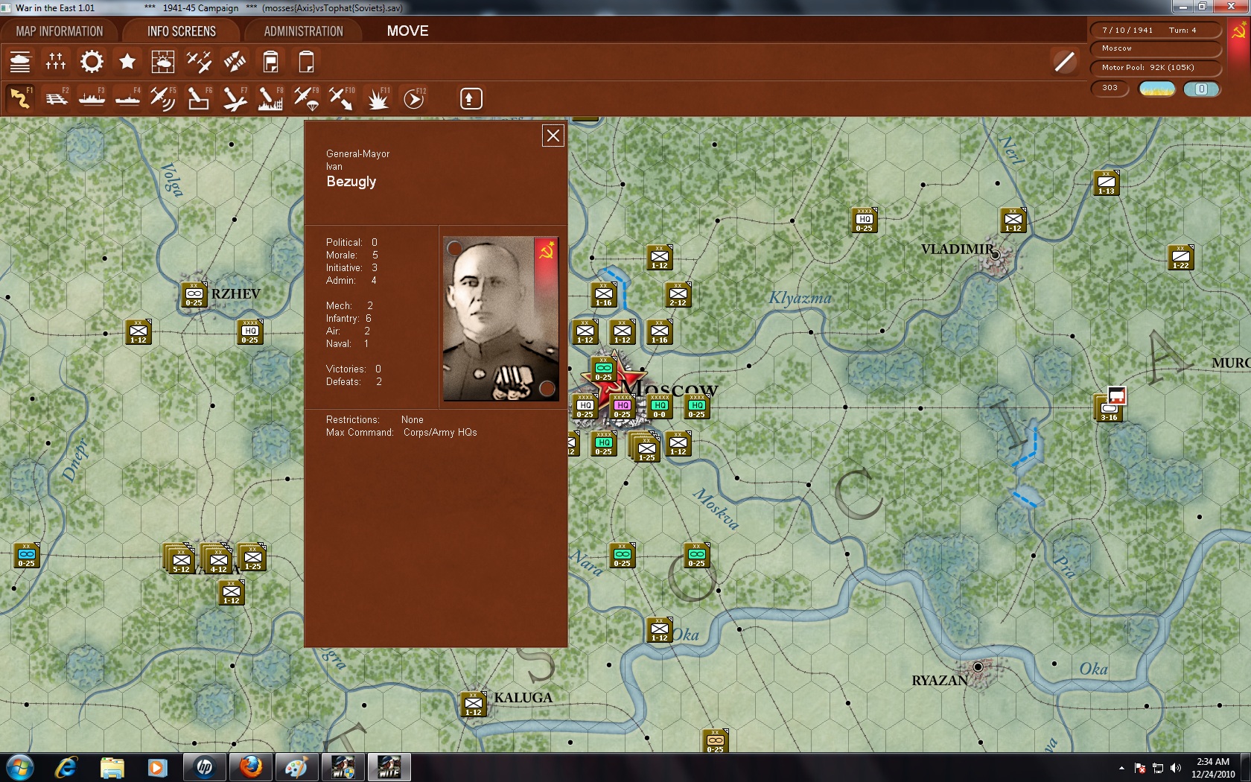Show the weather map icon
1251x782 pixels.
tap(163, 62)
